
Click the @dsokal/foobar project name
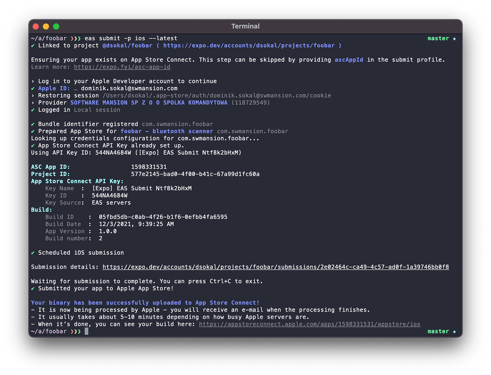pyautogui.click(x=127, y=45)
